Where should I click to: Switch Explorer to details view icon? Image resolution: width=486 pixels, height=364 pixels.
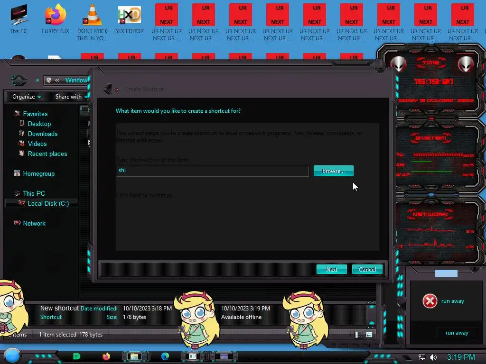point(359,335)
